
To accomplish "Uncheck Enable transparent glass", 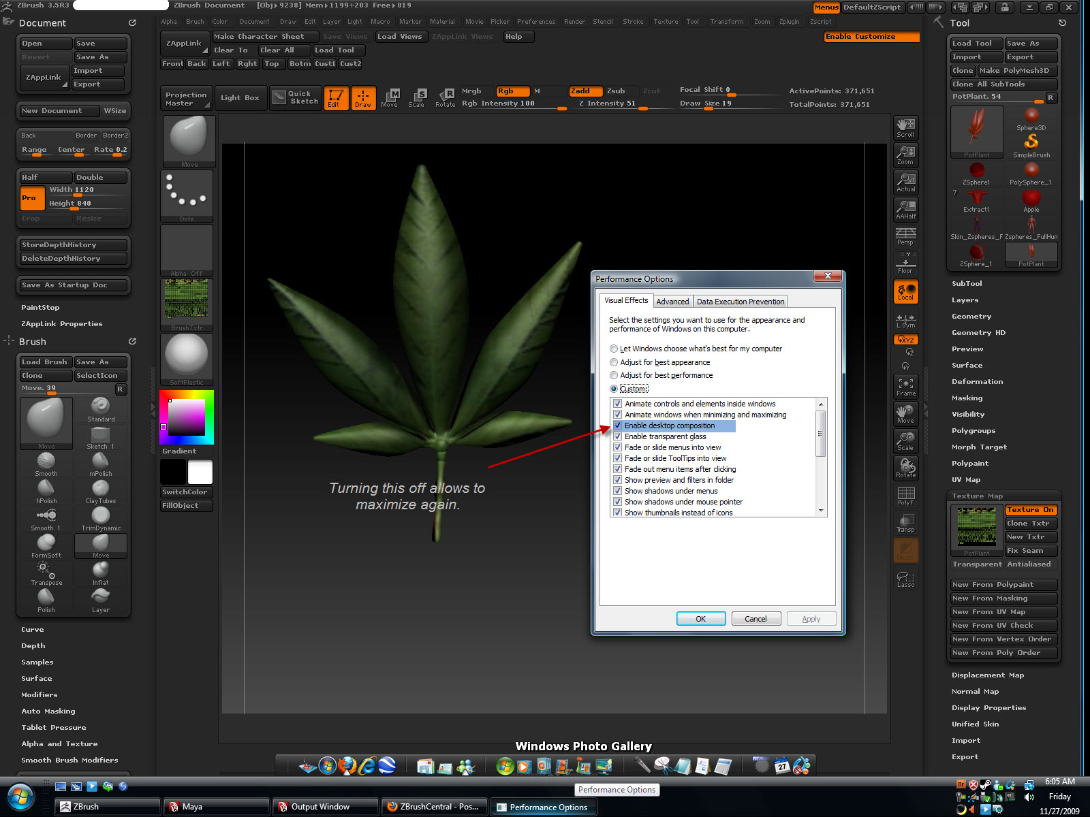I will [617, 436].
